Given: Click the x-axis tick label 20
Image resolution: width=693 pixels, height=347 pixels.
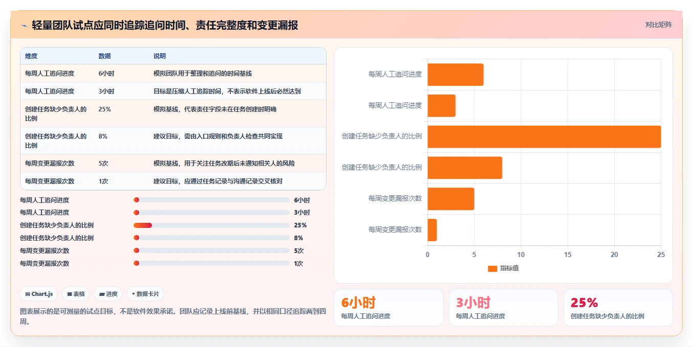Looking at the screenshot, I should click(x=614, y=255).
